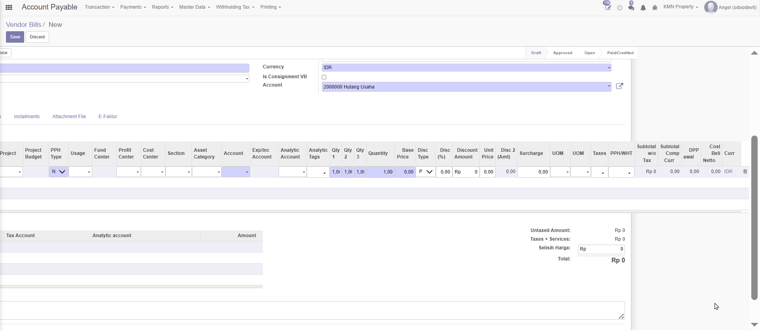
Task: Open the Withholding Tax menu
Action: (235, 7)
